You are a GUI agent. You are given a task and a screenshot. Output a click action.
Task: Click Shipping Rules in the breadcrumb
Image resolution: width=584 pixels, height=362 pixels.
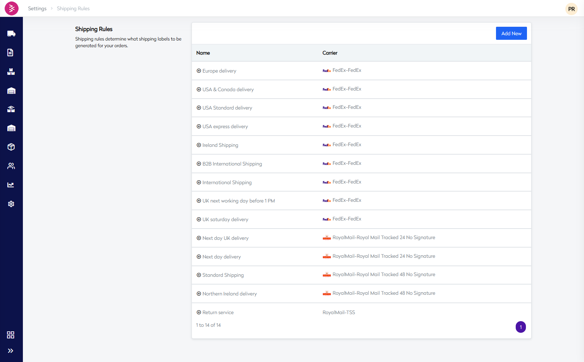(x=73, y=8)
